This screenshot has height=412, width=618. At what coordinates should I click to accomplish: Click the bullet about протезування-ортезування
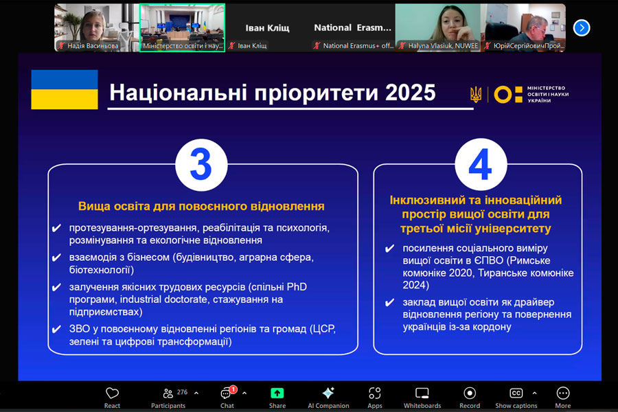tap(199, 233)
